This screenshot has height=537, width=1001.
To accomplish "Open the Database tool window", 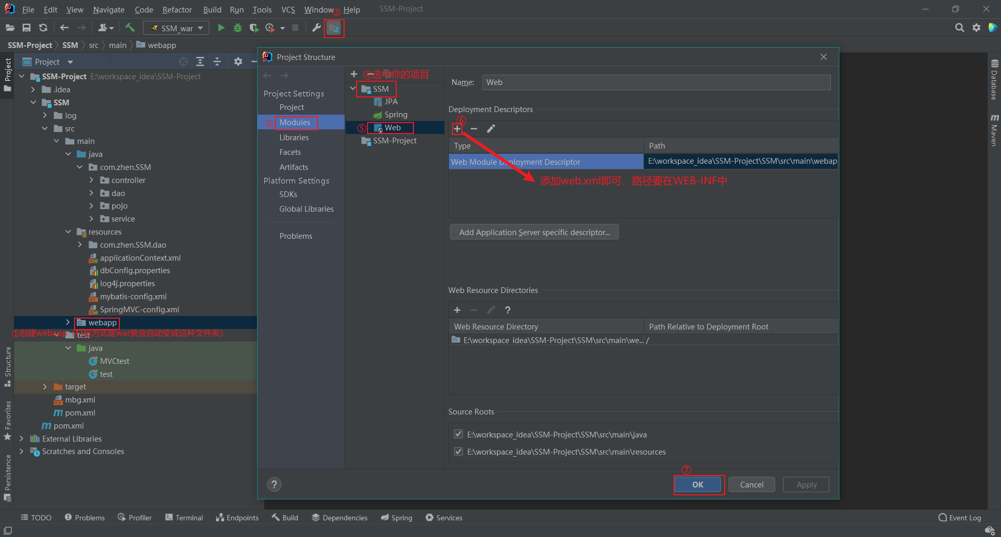I will [x=994, y=80].
